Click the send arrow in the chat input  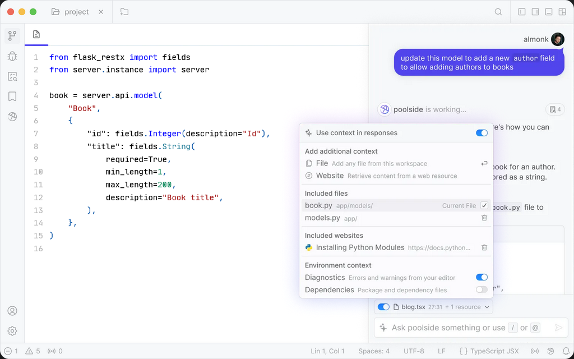558,328
